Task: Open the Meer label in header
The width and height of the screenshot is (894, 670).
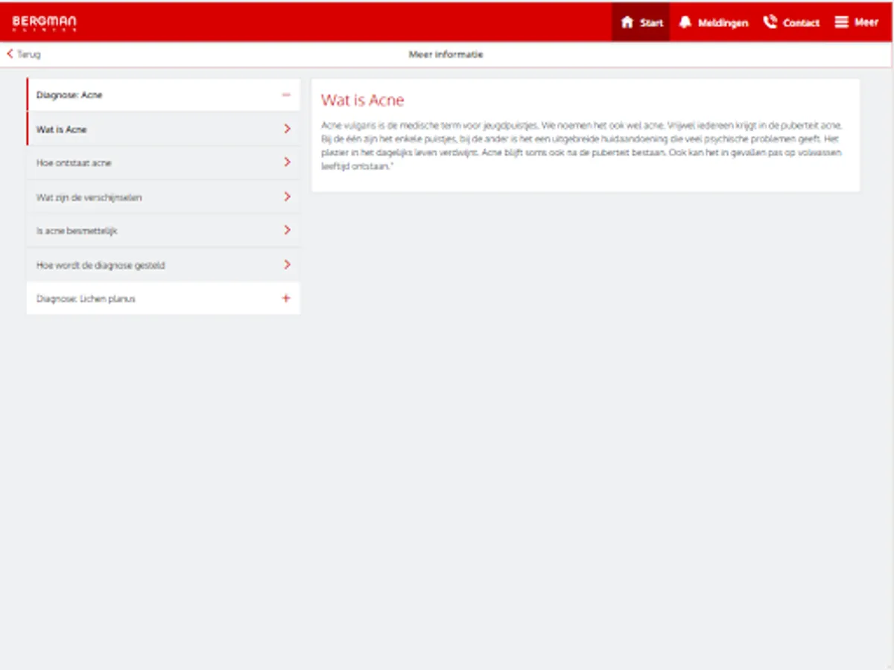Action: coord(866,22)
